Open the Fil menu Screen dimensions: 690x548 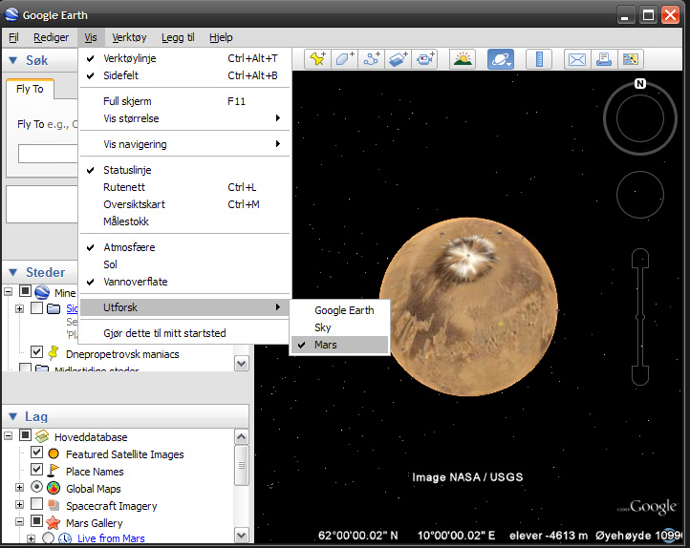tap(13, 38)
